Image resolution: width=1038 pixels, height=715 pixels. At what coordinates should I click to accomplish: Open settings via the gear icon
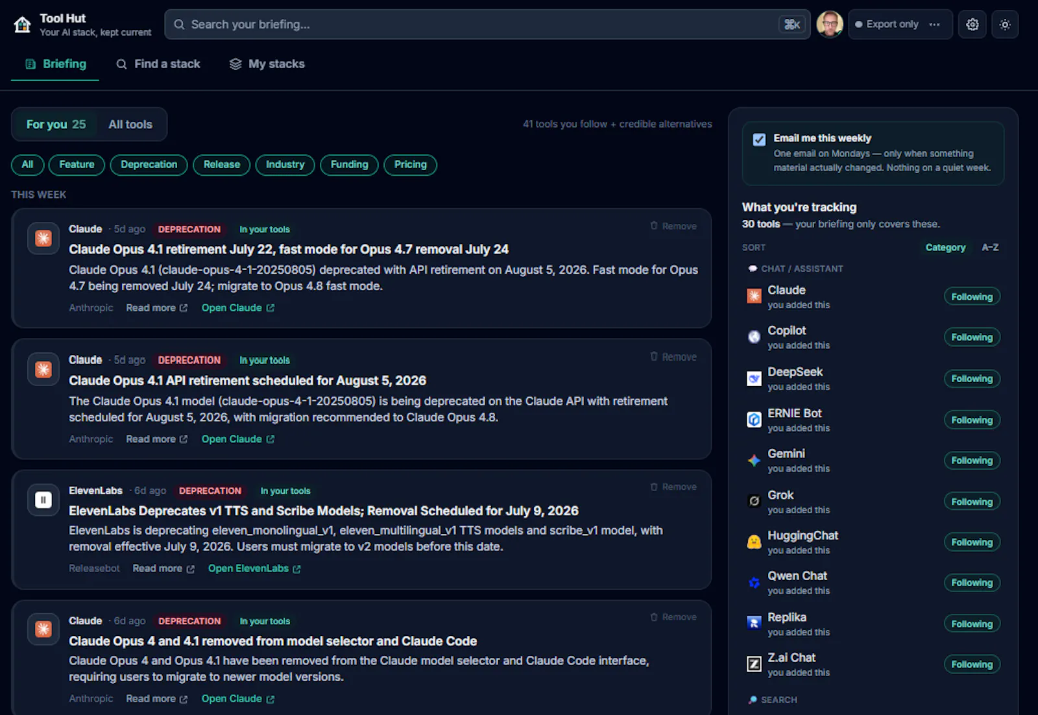point(972,25)
